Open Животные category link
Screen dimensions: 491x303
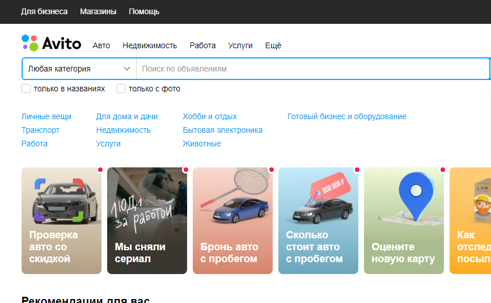202,144
